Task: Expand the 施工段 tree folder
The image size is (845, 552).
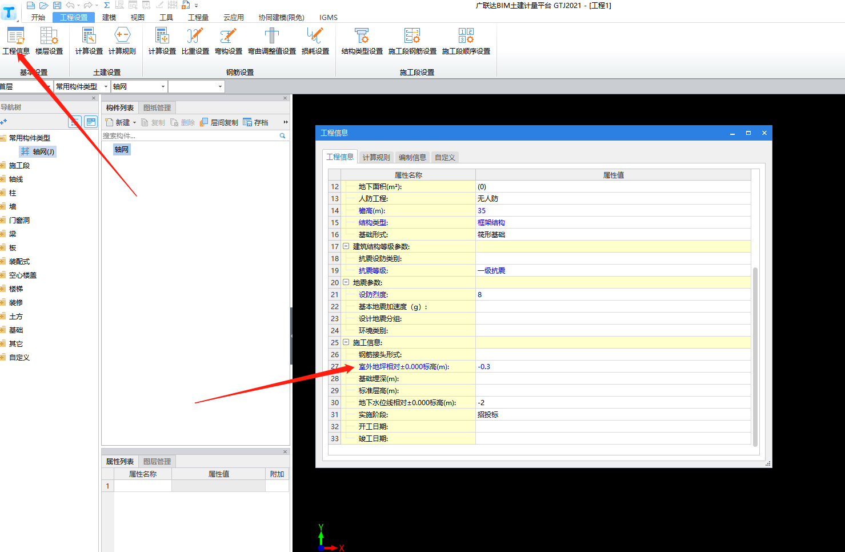Action: (3, 166)
